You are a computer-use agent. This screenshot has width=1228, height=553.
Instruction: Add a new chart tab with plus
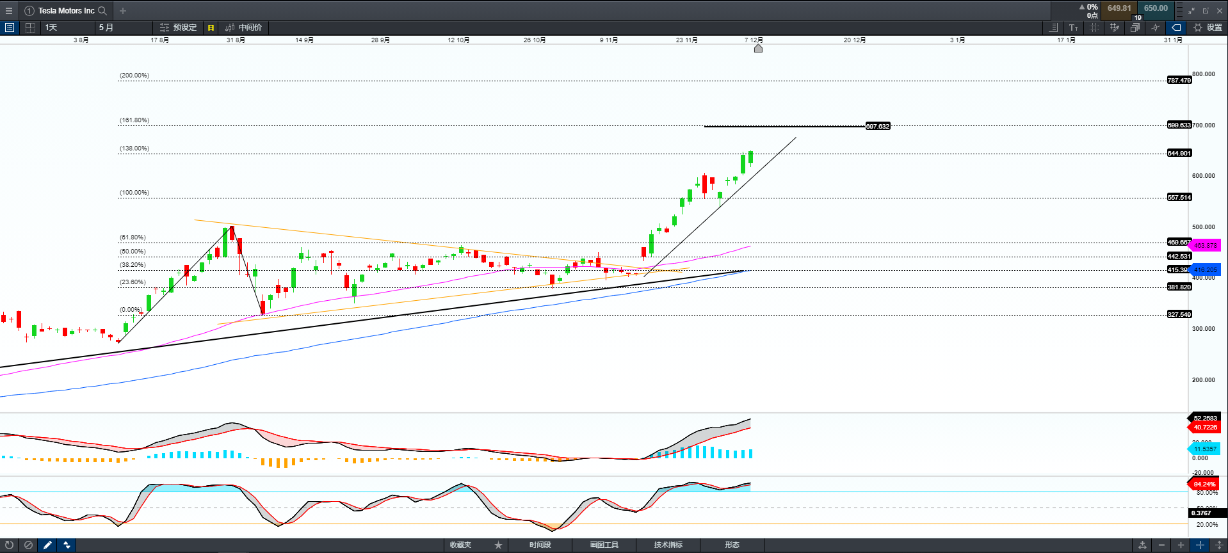(x=123, y=11)
